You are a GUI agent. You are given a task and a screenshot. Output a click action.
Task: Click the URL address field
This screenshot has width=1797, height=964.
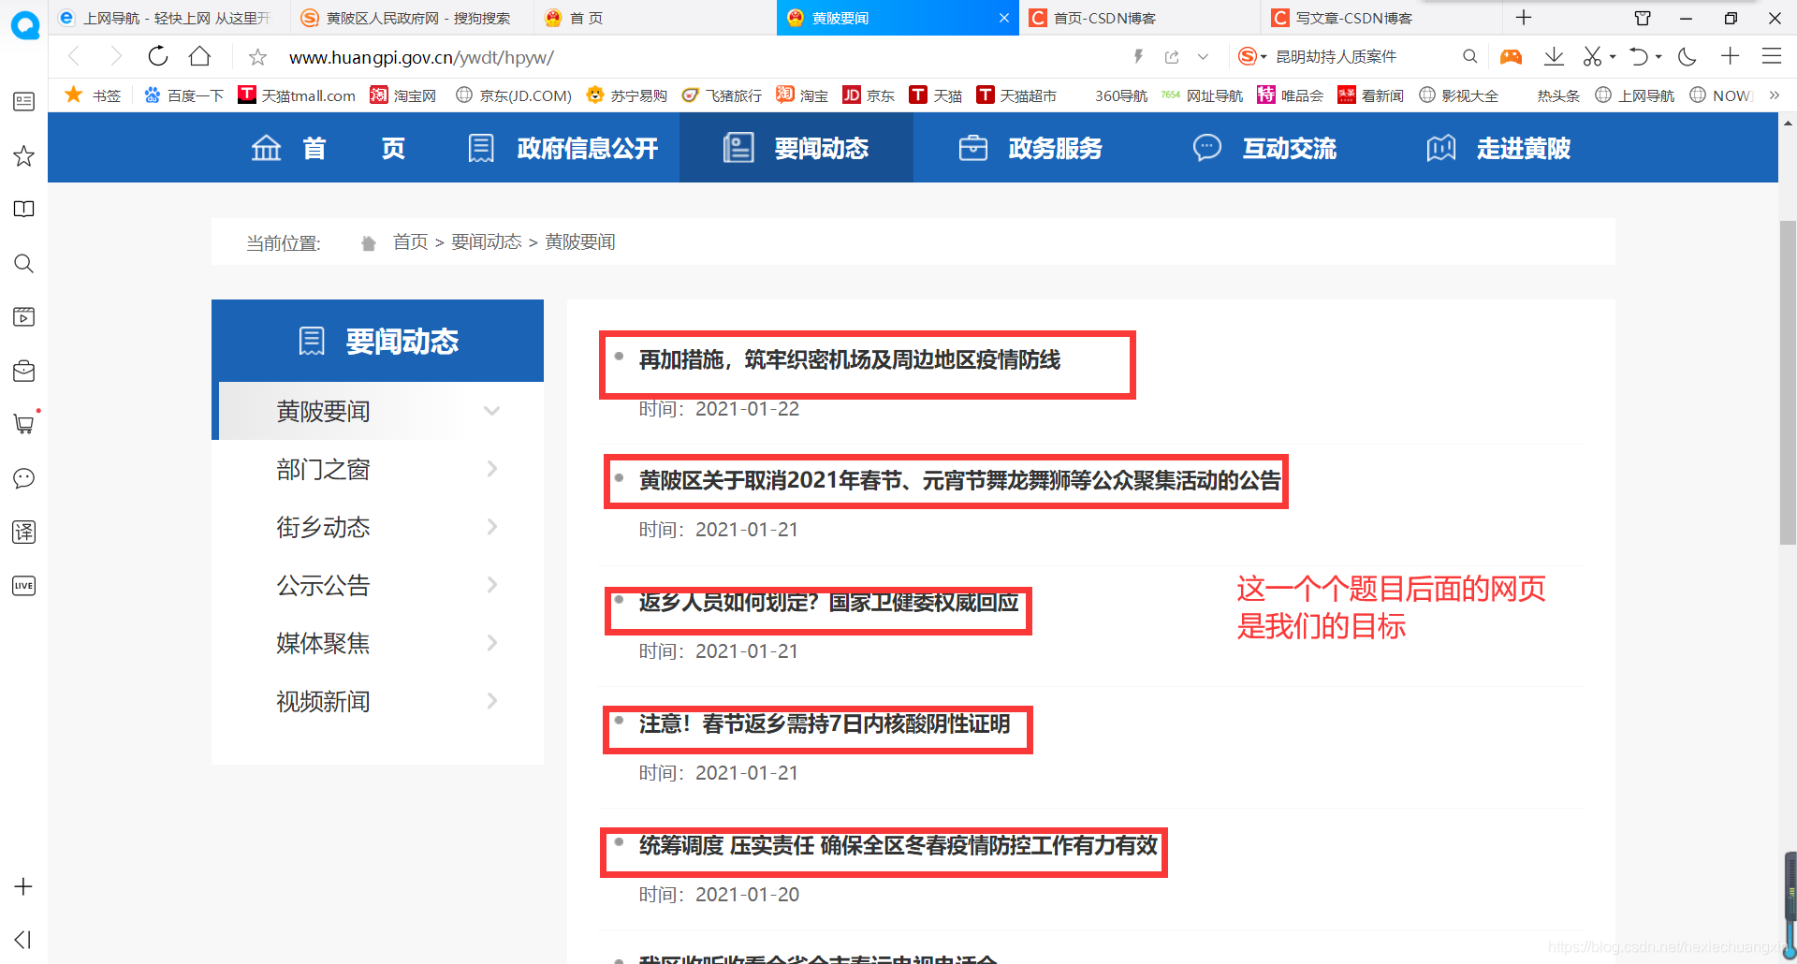(693, 57)
